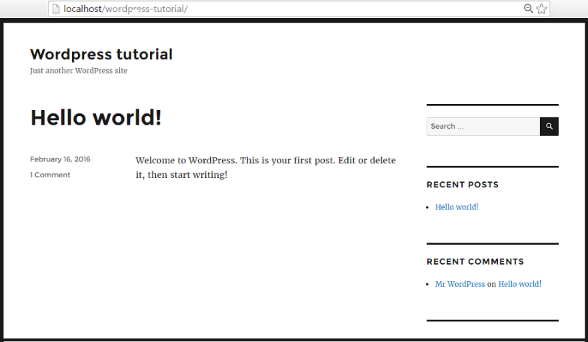Viewport: 588px width, 342px height.
Task: Open the Hello world! post heading
Action: tap(96, 117)
